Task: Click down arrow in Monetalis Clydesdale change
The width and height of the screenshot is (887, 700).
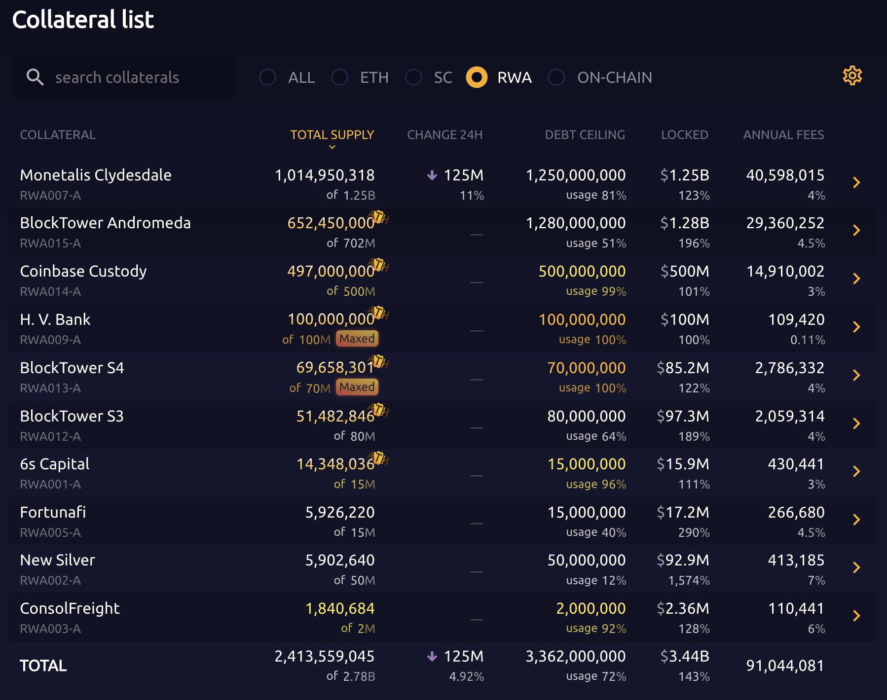Action: pyautogui.click(x=432, y=175)
